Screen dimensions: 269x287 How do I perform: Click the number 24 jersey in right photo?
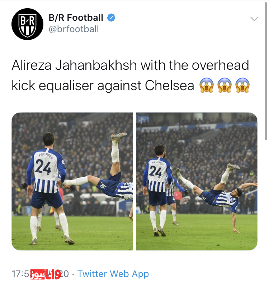[x=159, y=174]
